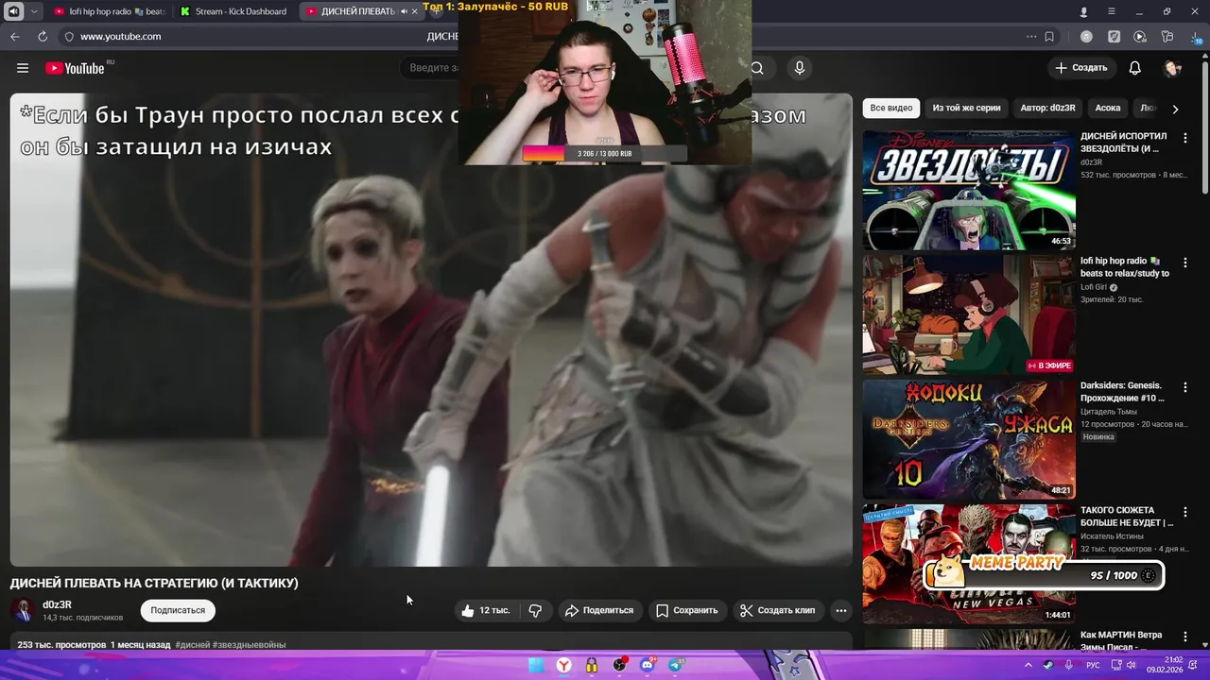The height and width of the screenshot is (680, 1210).
Task: Open the music extension icon in toolbar
Action: 1086,37
